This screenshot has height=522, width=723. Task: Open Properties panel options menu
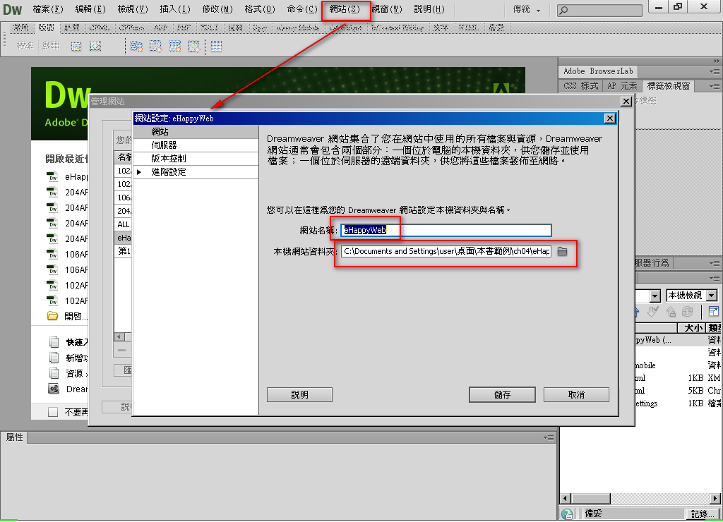coord(549,437)
